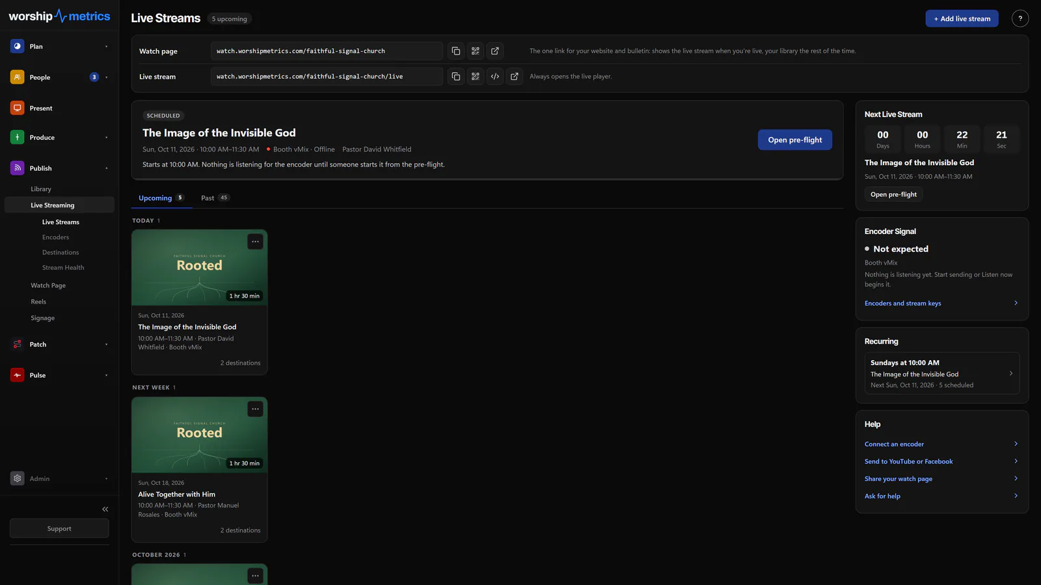Viewport: 1041px width, 585px height.
Task: Switch to the Upcoming tab
Action: pyautogui.click(x=161, y=198)
